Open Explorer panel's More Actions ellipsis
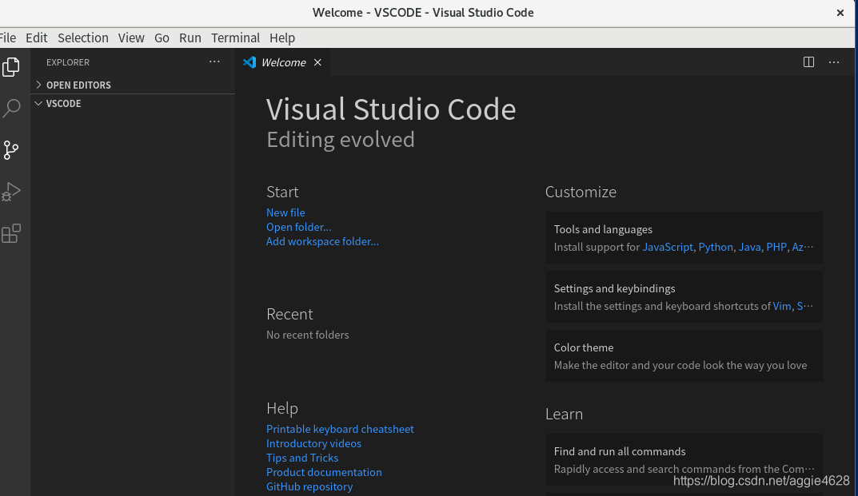 pos(214,62)
